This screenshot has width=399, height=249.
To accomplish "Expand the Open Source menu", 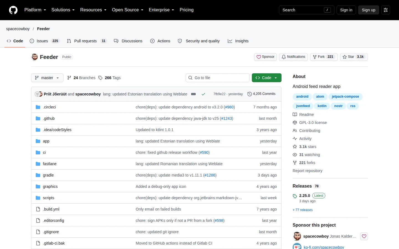I will tap(127, 10).
